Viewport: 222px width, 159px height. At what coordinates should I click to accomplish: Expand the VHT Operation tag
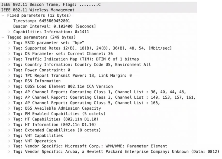pyautogui.click(x=9, y=141)
